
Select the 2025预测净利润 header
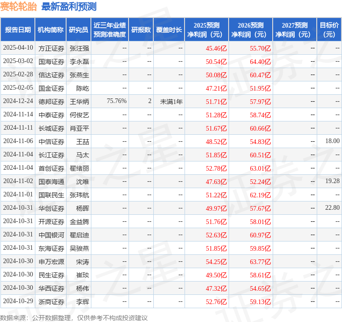(207, 30)
